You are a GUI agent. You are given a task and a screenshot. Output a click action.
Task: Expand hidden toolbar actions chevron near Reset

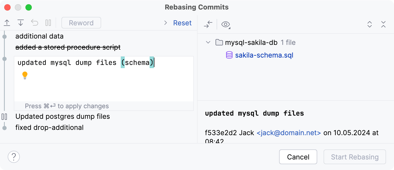coord(165,23)
